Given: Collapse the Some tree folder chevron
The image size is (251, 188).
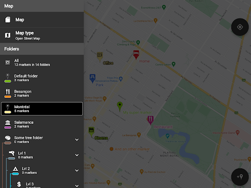Looking at the screenshot, I should [x=77, y=140].
